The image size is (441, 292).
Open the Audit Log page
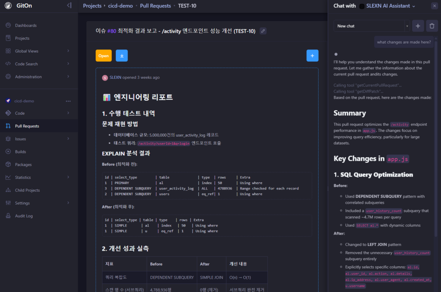(24, 216)
